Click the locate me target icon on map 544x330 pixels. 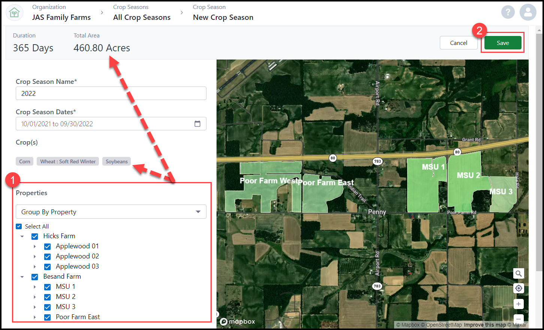[519, 288]
